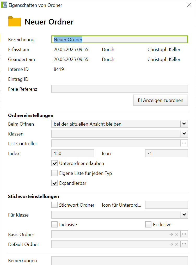Click the BI Anzeigen zuordnen button
196x265 pixels.
pyautogui.click(x=160, y=100)
